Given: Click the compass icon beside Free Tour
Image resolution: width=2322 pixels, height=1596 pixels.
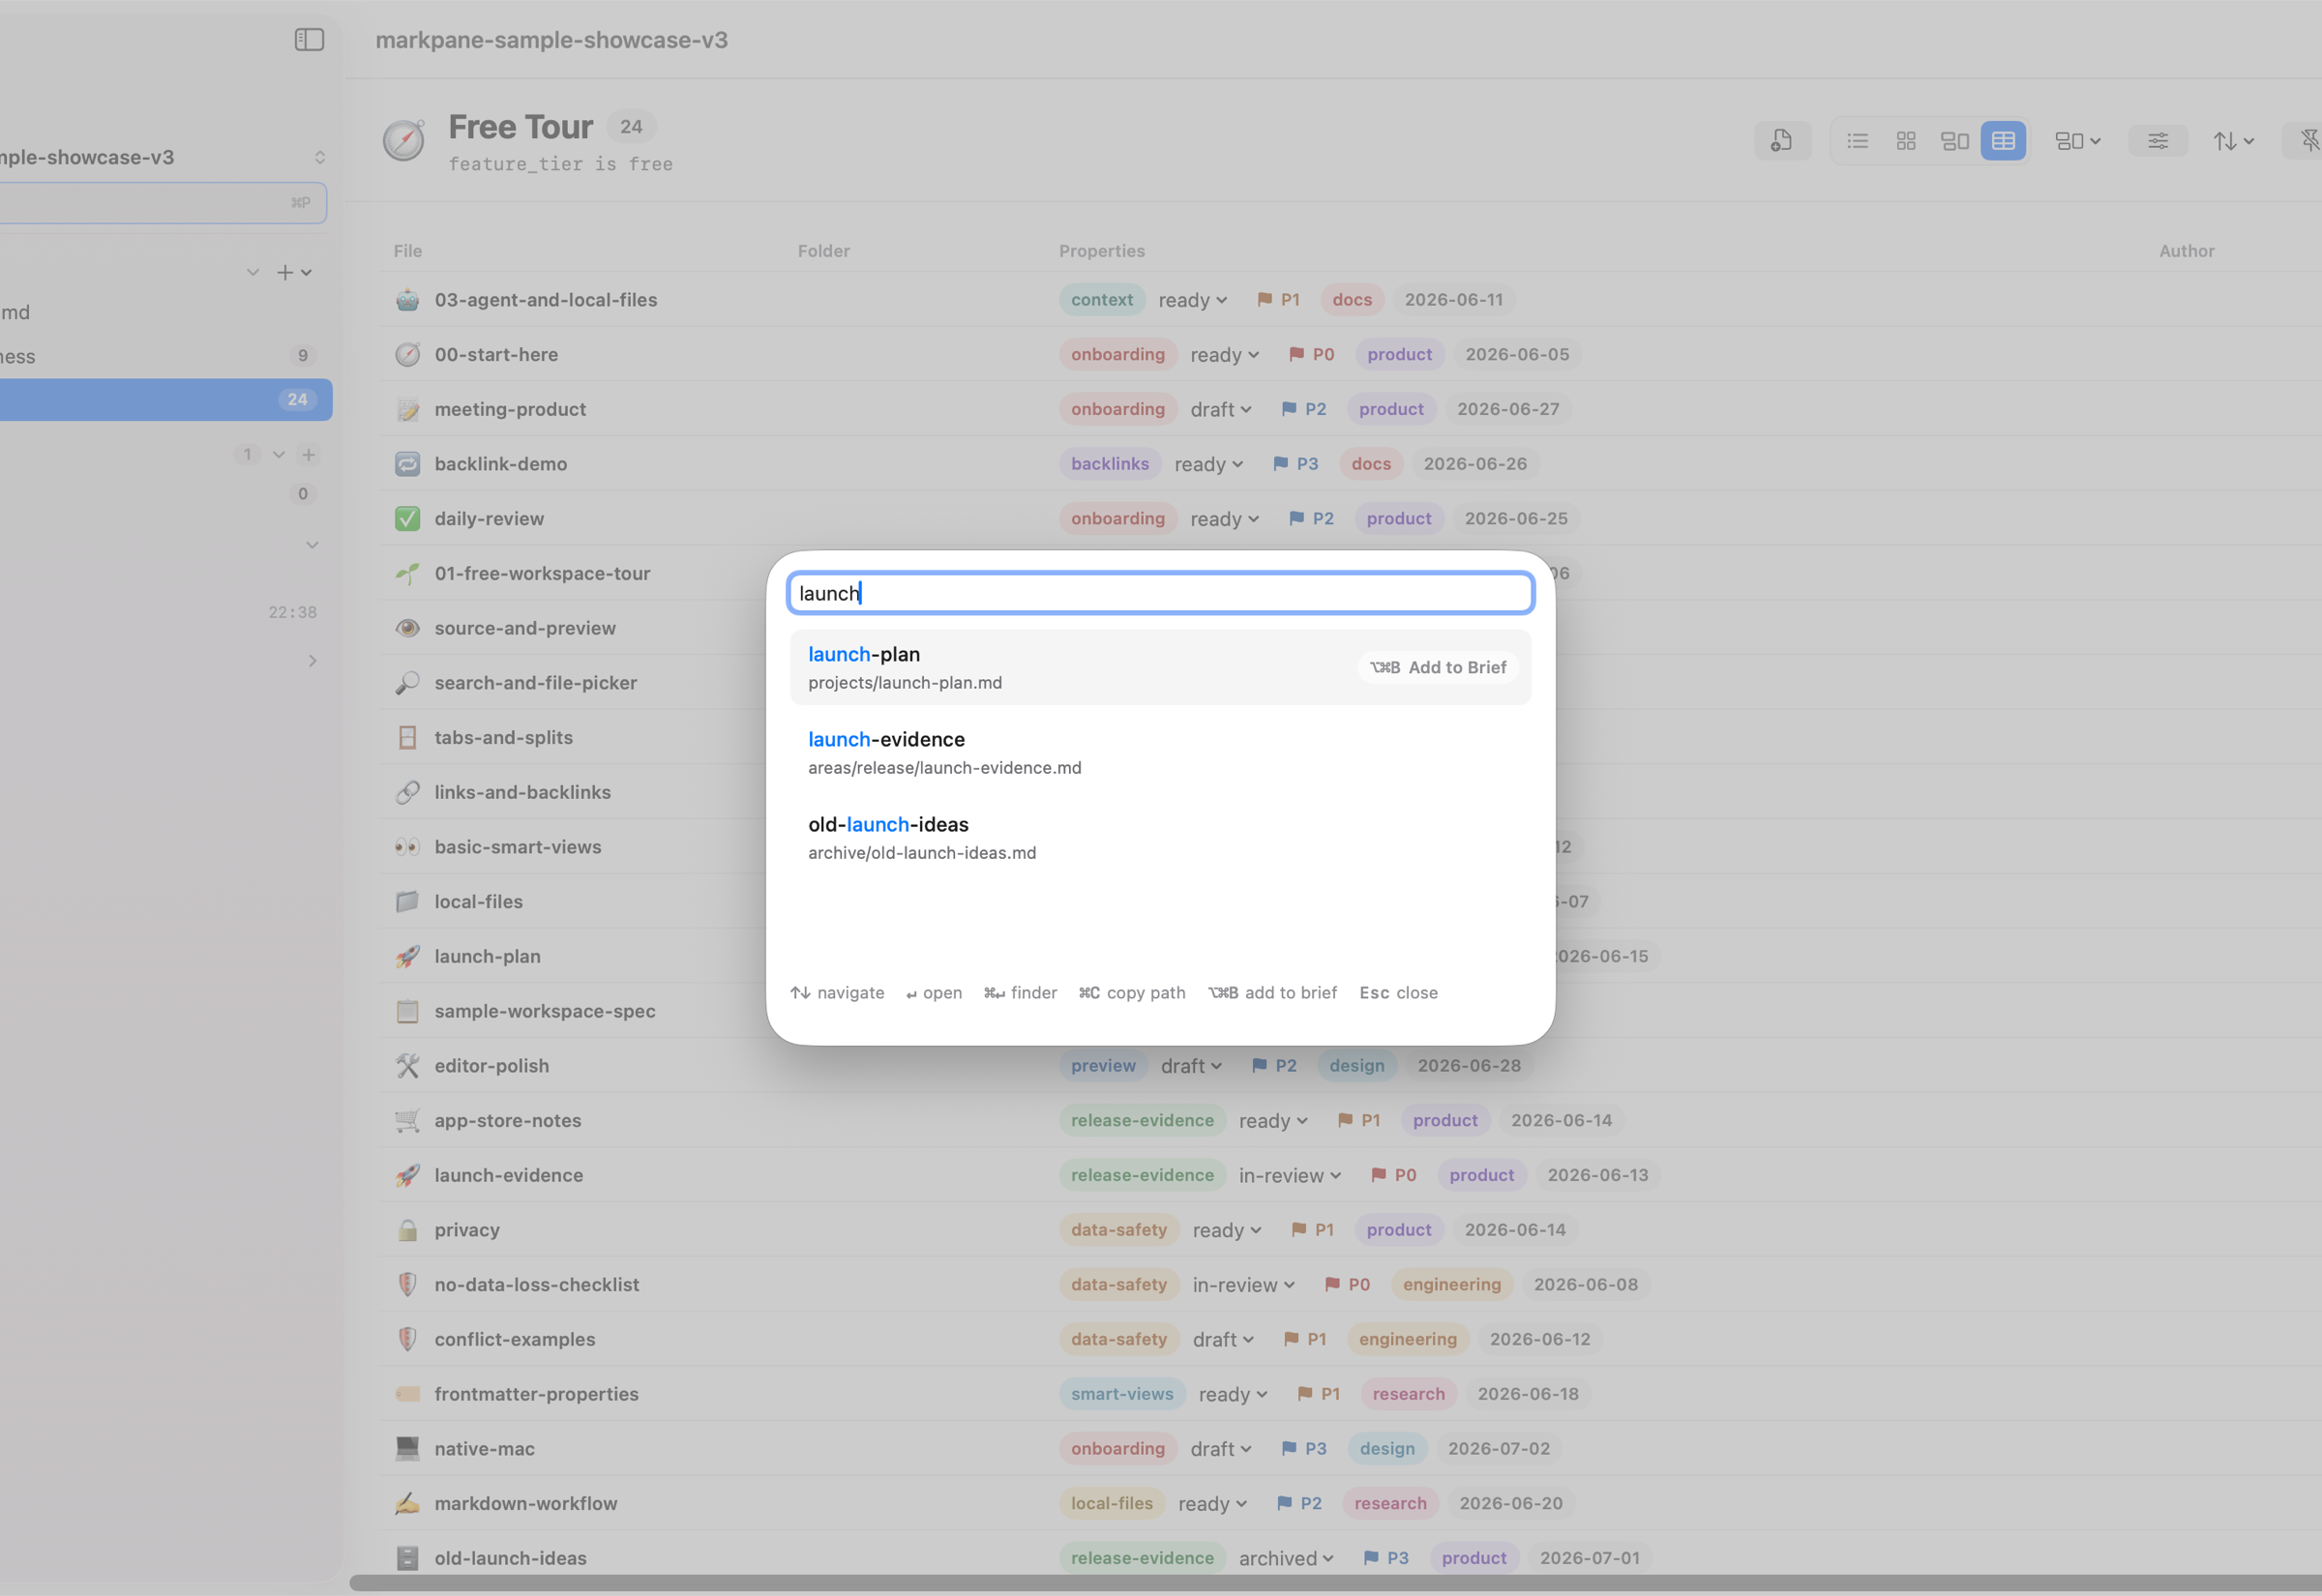Looking at the screenshot, I should click(x=404, y=141).
